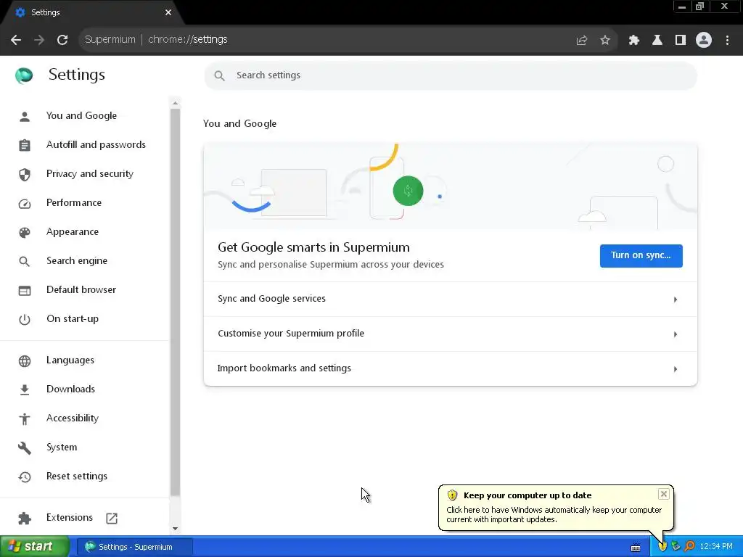Screen dimensions: 743x557
Task: Go to Accessibility settings
Action: click(x=73, y=418)
